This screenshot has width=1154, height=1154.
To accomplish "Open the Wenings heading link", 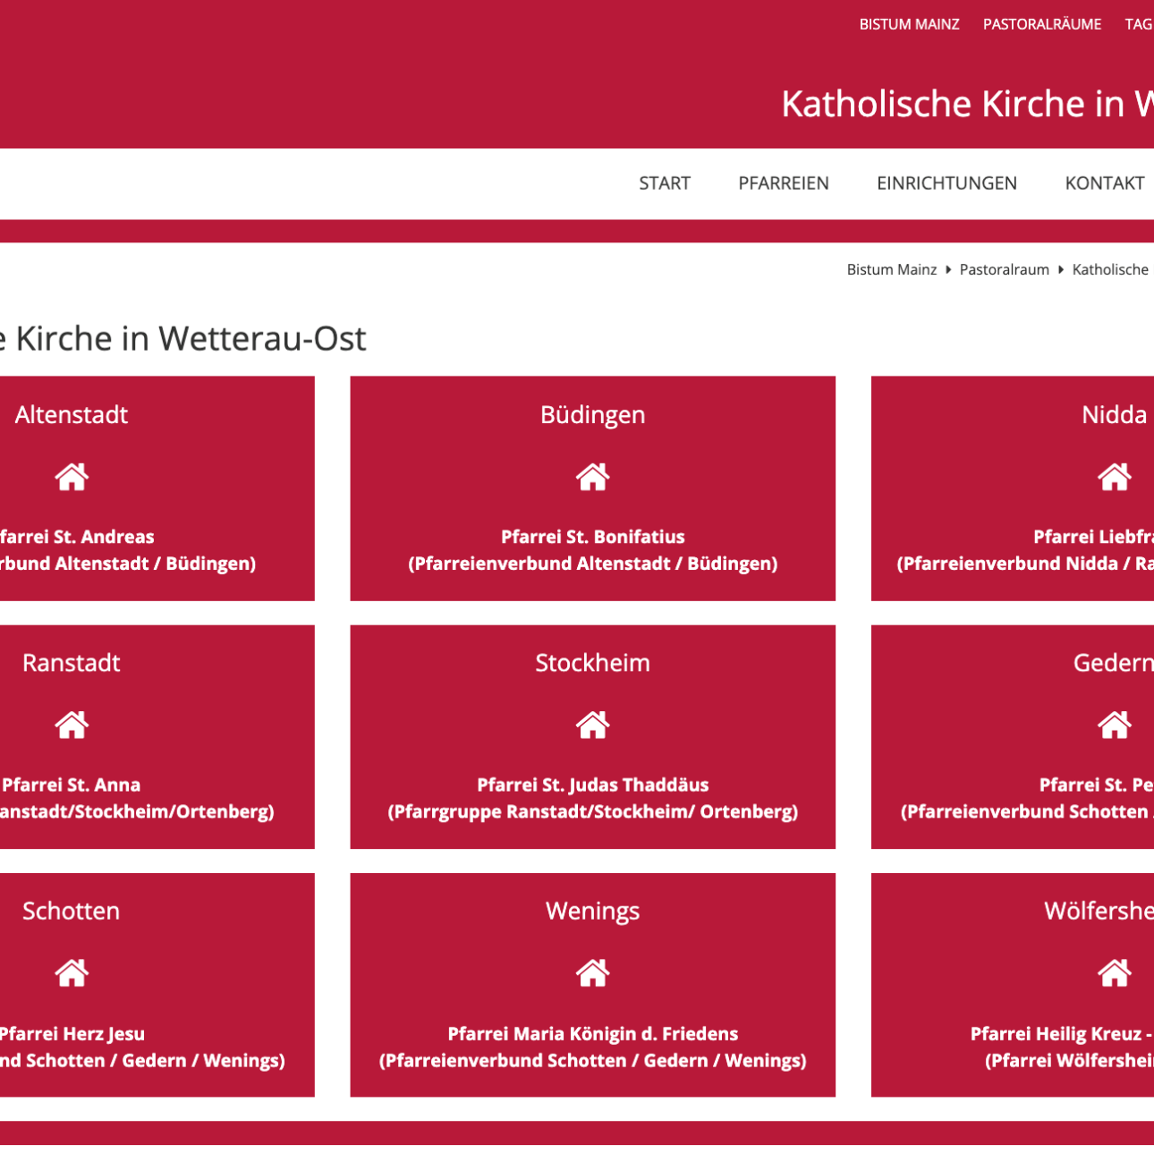I will [x=592, y=911].
